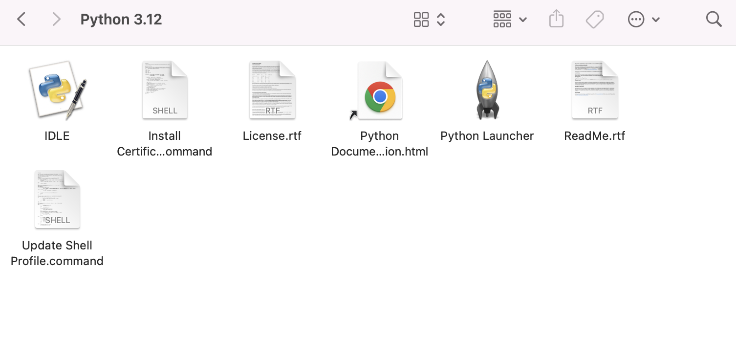Click the "Install Certific…ommand" name label
The height and width of the screenshot is (358, 736).
tap(165, 144)
